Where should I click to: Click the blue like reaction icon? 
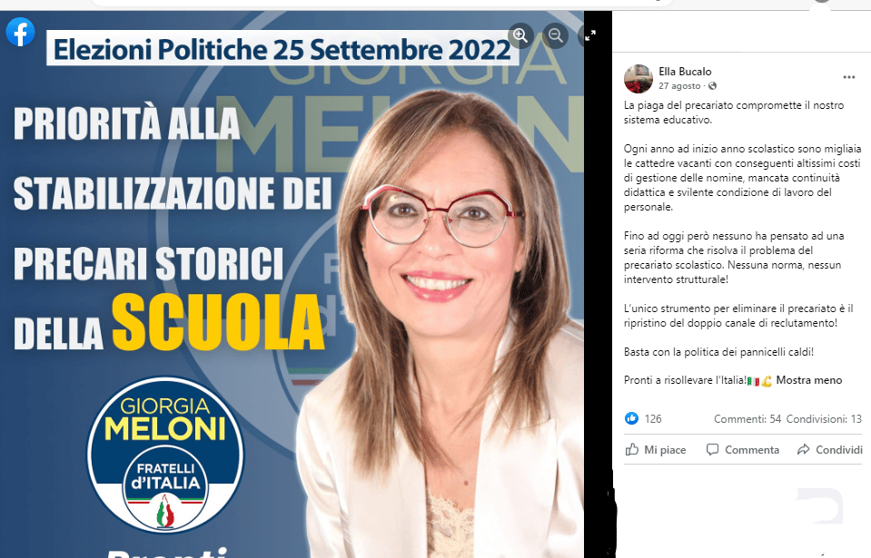click(631, 419)
